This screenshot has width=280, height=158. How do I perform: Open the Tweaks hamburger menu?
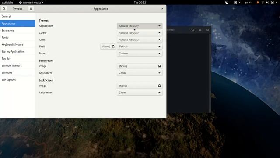pyautogui.click(x=31, y=9)
